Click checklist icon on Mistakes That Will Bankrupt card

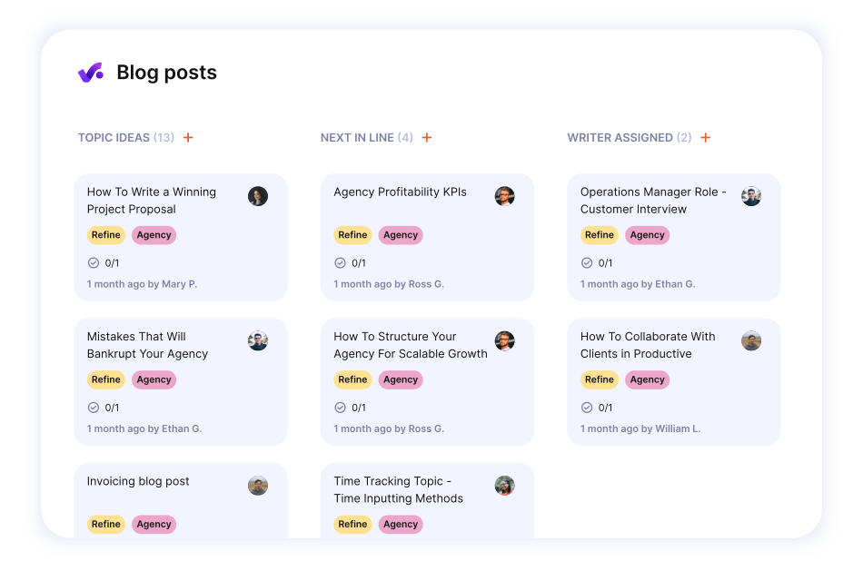pyautogui.click(x=94, y=408)
